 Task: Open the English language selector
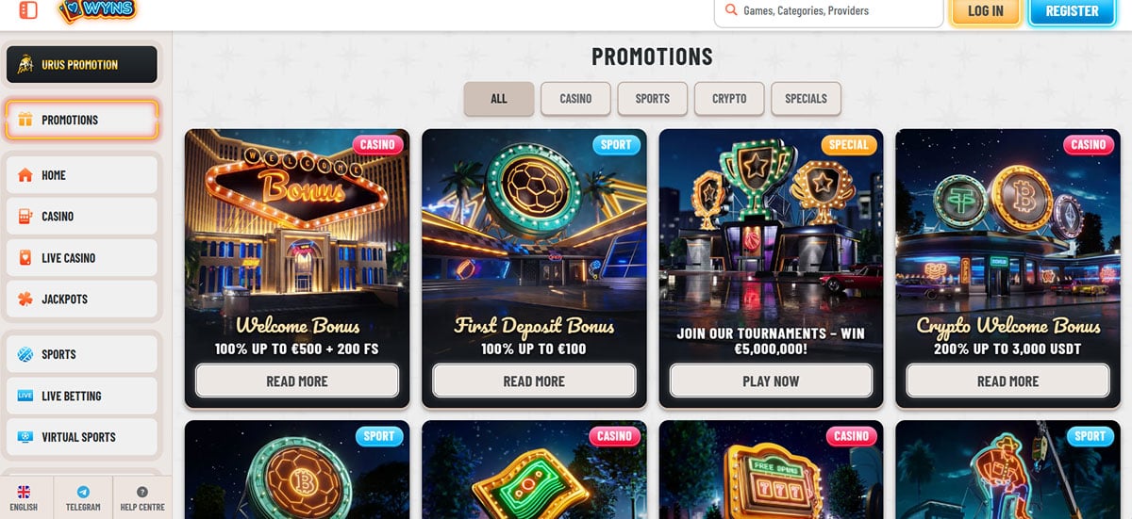coord(25,498)
